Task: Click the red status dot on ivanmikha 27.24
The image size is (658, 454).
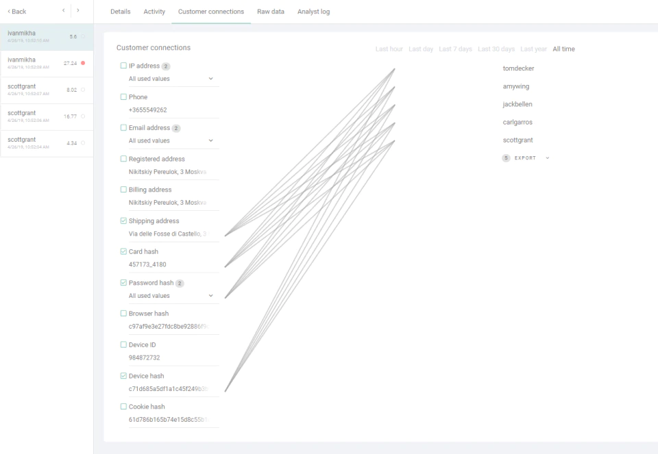Action: pos(83,63)
